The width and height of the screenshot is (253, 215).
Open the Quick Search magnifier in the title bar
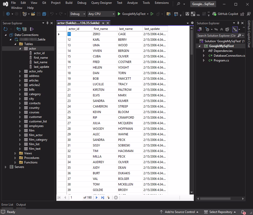pyautogui.click(x=179, y=4)
